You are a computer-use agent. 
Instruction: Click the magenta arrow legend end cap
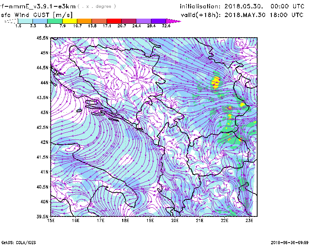(173, 21)
